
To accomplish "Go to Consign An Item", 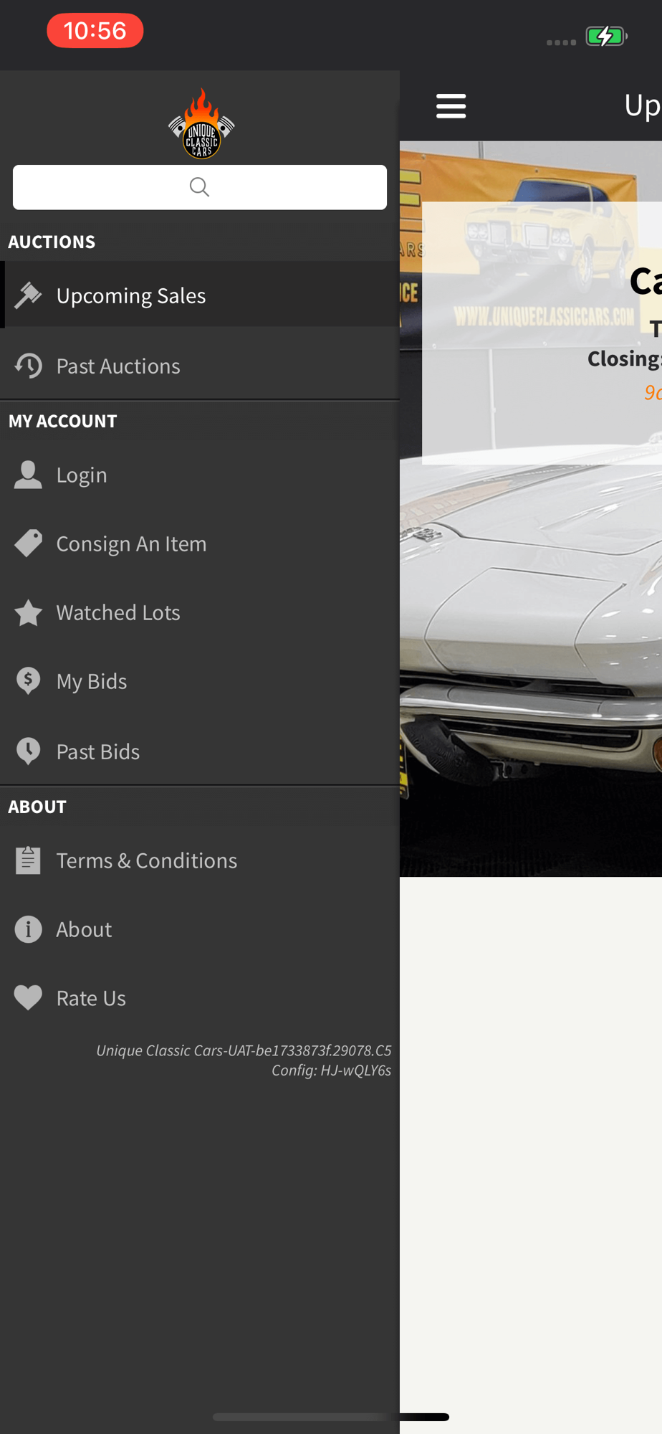I will point(200,543).
